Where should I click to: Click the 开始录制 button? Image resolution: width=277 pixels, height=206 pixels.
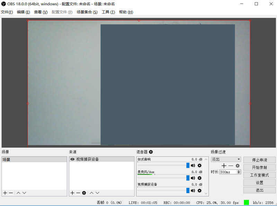coord(259,168)
